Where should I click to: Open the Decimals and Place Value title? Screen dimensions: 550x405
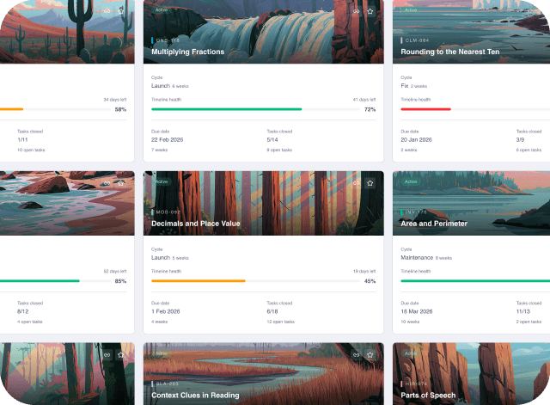[196, 224]
